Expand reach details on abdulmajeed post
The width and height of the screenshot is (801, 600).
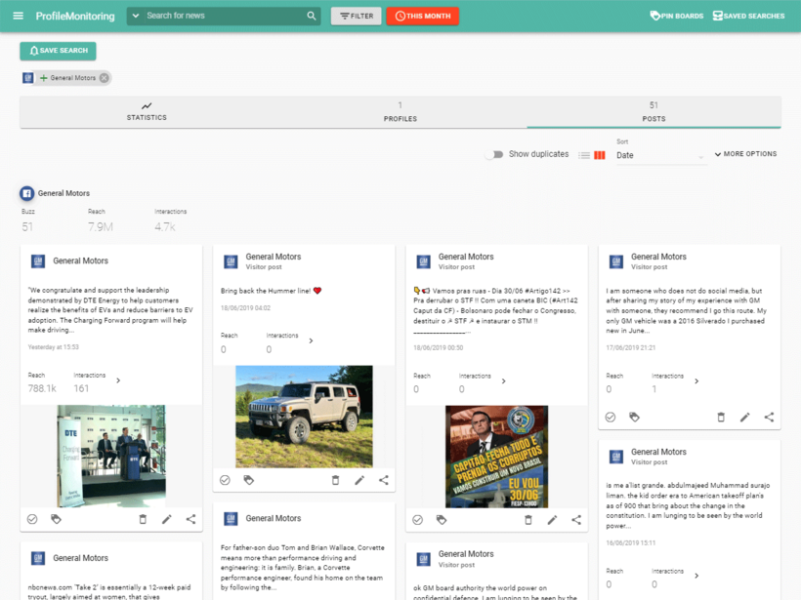click(x=696, y=576)
